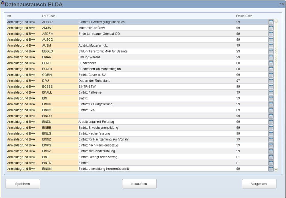Select 'Bundesherr ab Monatsbeginn' description

click(x=157, y=69)
